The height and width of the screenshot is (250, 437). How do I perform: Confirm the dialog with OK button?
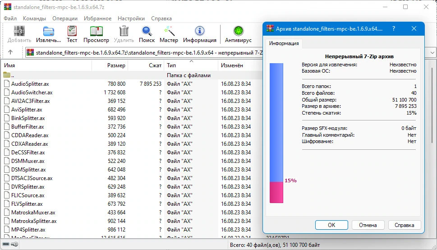pos(331,225)
